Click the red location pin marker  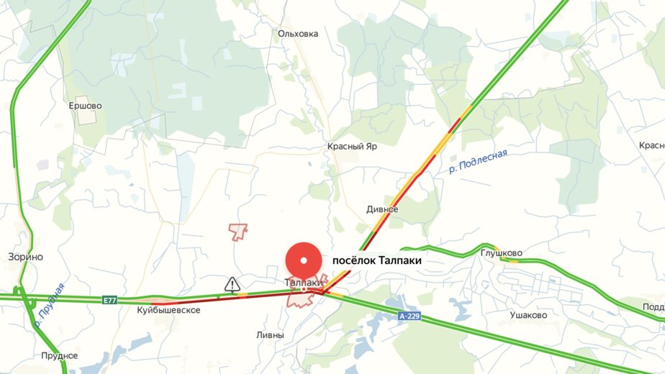(x=304, y=260)
